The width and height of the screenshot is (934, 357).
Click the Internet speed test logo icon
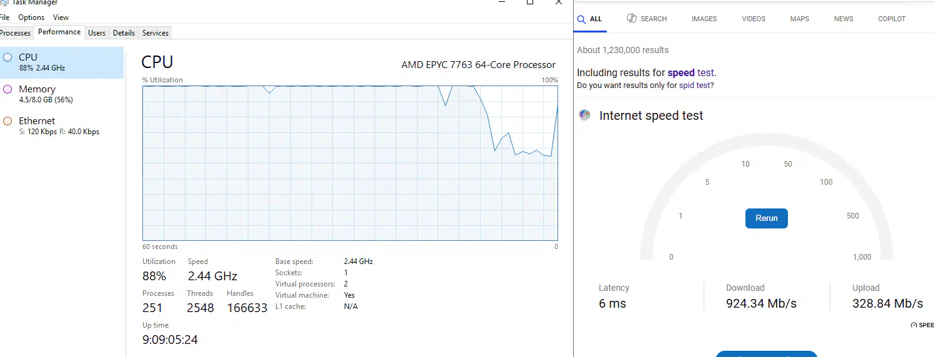pos(584,115)
